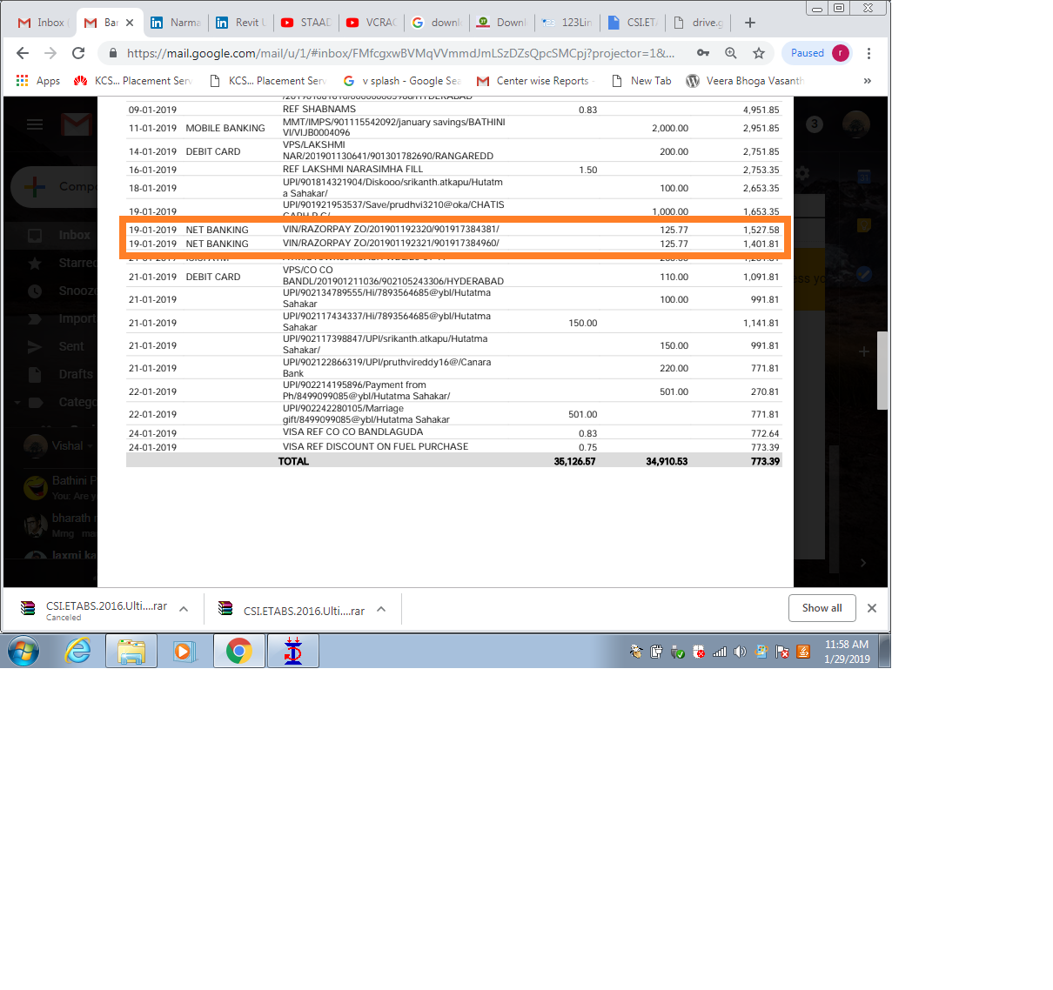Screen dimensions: 1053x990
Task: Open a new browser tab with plus button
Action: click(x=750, y=23)
